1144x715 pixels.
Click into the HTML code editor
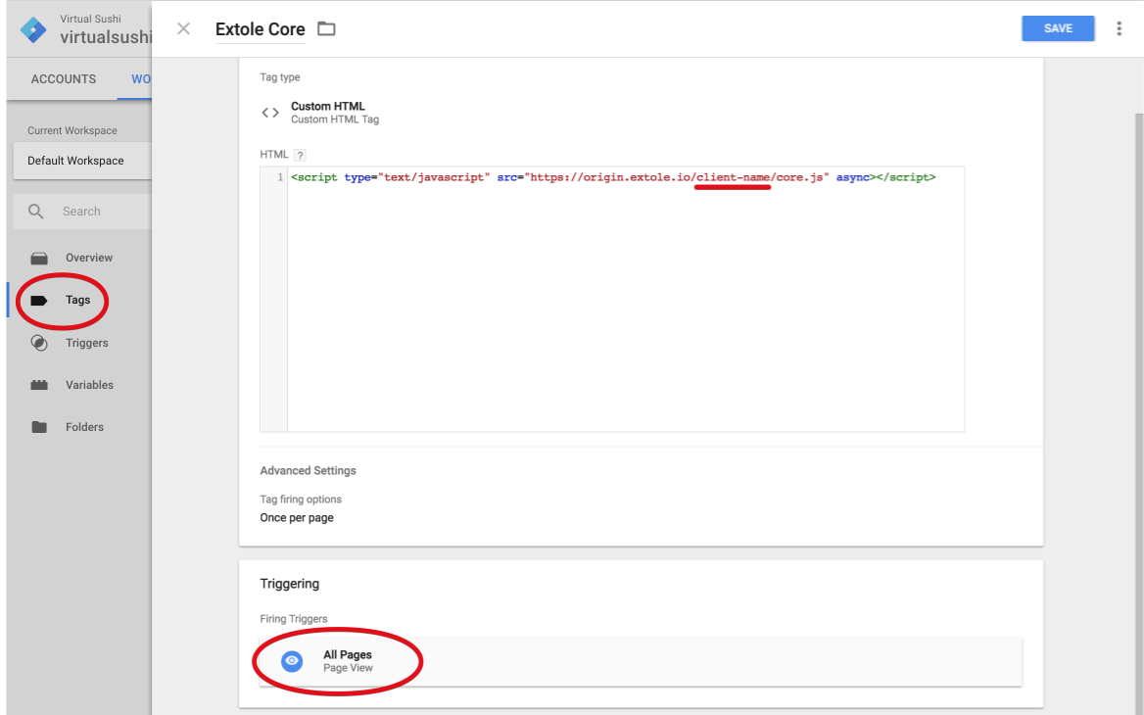pyautogui.click(x=625, y=299)
